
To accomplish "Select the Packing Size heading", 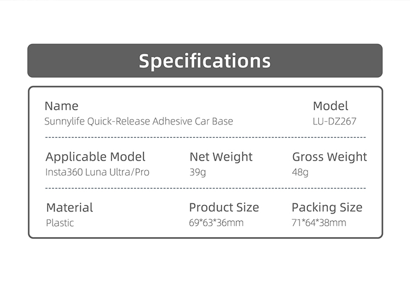I will (x=327, y=208).
